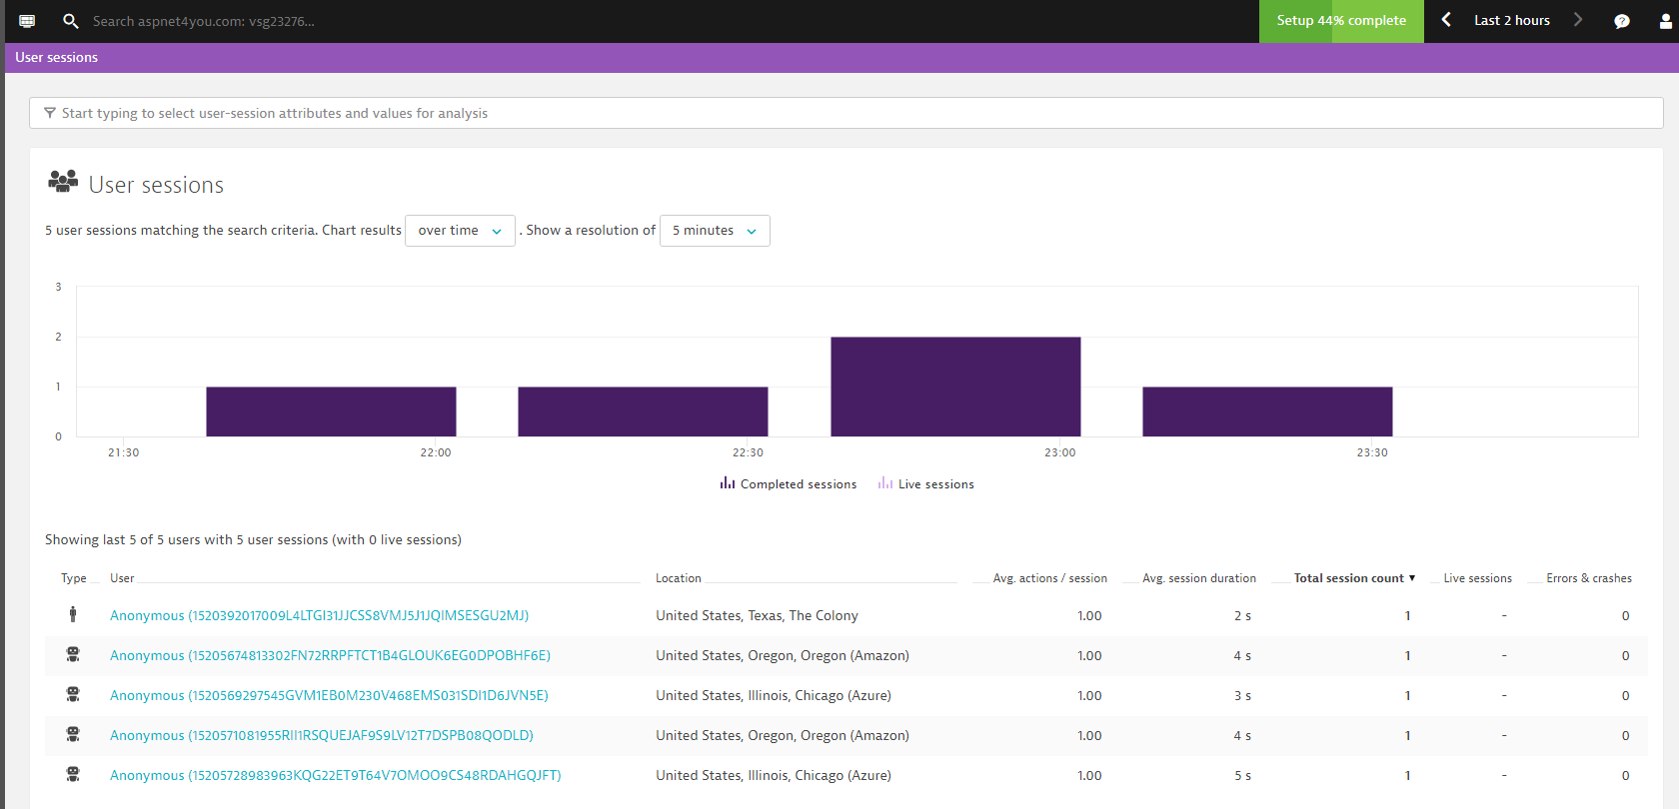Click the search aspnet4you.com input
The image size is (1679, 809).
click(x=204, y=21)
